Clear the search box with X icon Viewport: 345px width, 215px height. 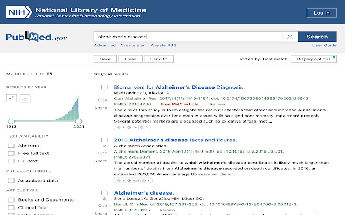click(x=289, y=37)
